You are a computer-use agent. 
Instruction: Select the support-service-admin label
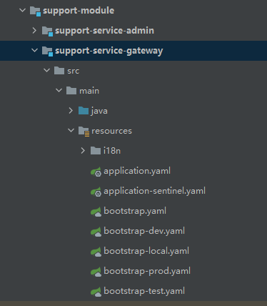tap(104, 31)
